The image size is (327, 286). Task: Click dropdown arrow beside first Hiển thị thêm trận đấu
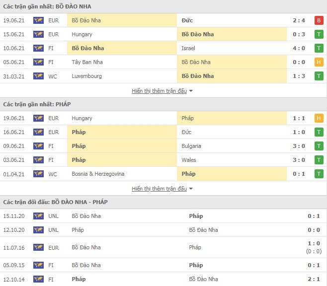191,91
